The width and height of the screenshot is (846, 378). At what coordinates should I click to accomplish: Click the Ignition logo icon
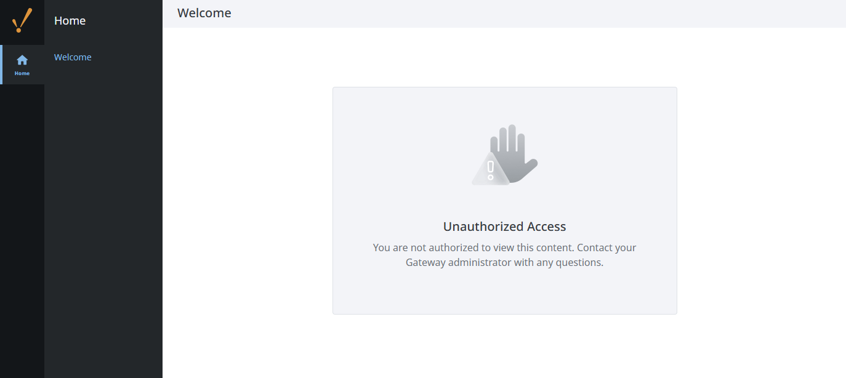point(22,20)
